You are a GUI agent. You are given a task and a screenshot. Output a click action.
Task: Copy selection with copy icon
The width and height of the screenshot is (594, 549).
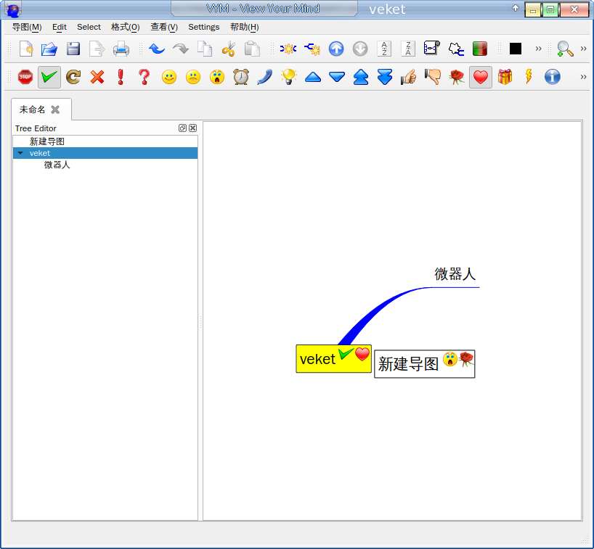pyautogui.click(x=205, y=49)
